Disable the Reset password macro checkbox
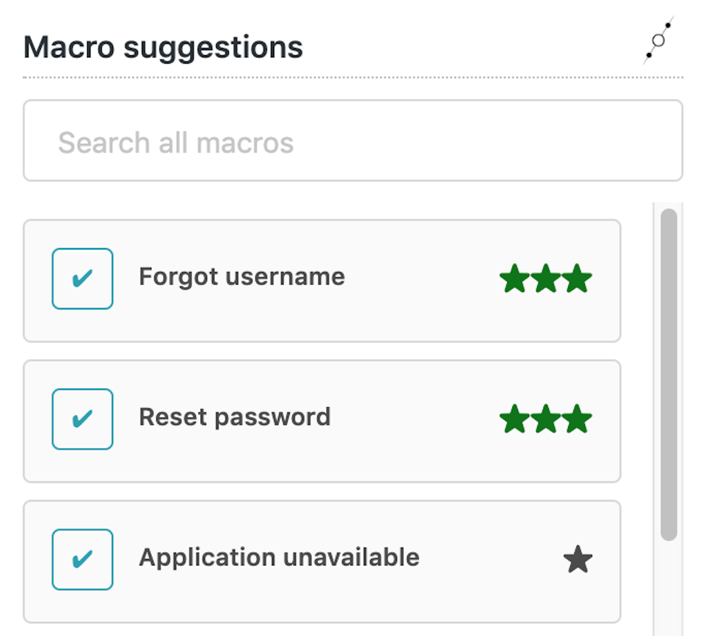 [x=82, y=418]
